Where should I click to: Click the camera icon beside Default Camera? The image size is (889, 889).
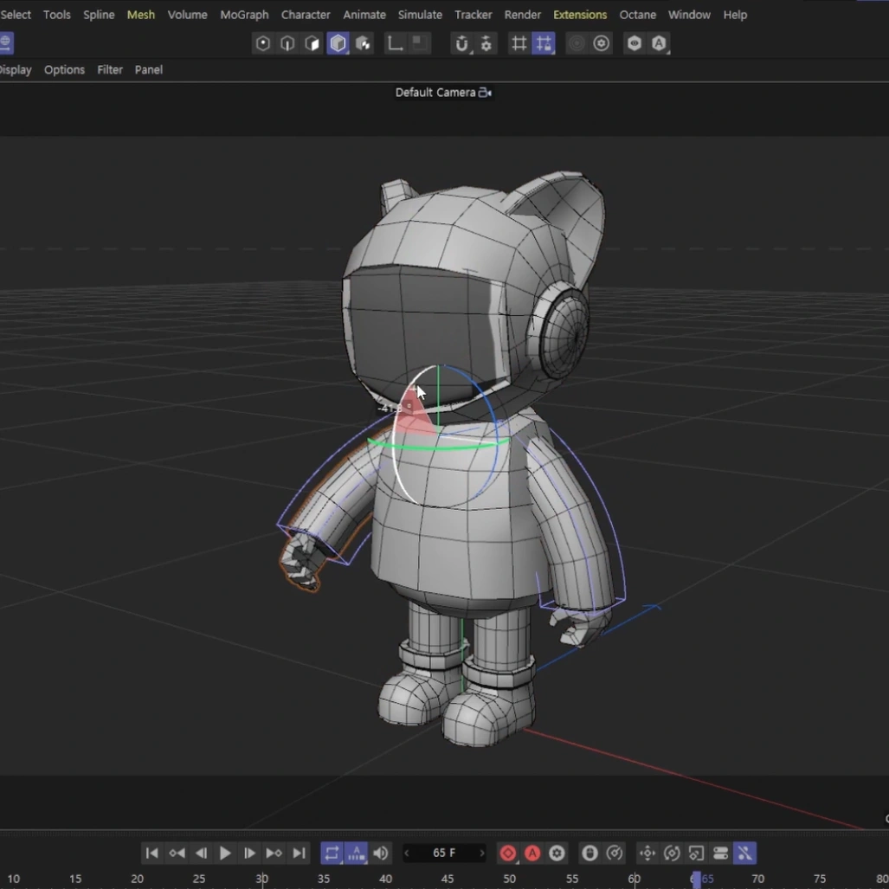pos(485,93)
